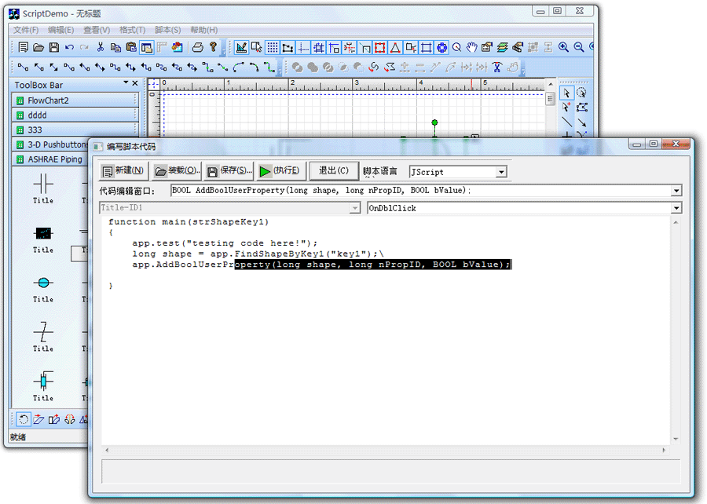Click the Zoom In magnifier icon
The image size is (707, 504).
pos(563,47)
